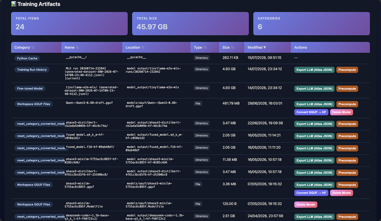
Task: Click the chart icon beside Training Artifacts
Action: coord(14,4)
